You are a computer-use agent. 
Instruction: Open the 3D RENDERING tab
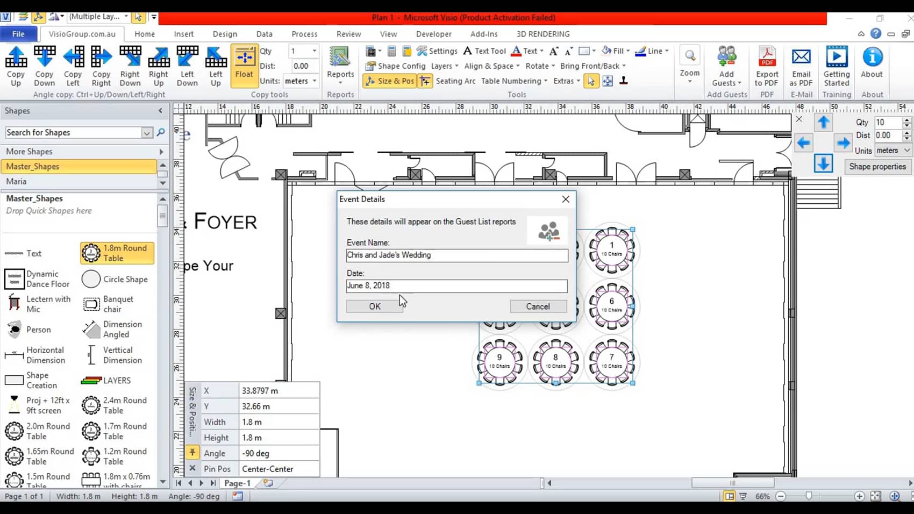point(542,34)
